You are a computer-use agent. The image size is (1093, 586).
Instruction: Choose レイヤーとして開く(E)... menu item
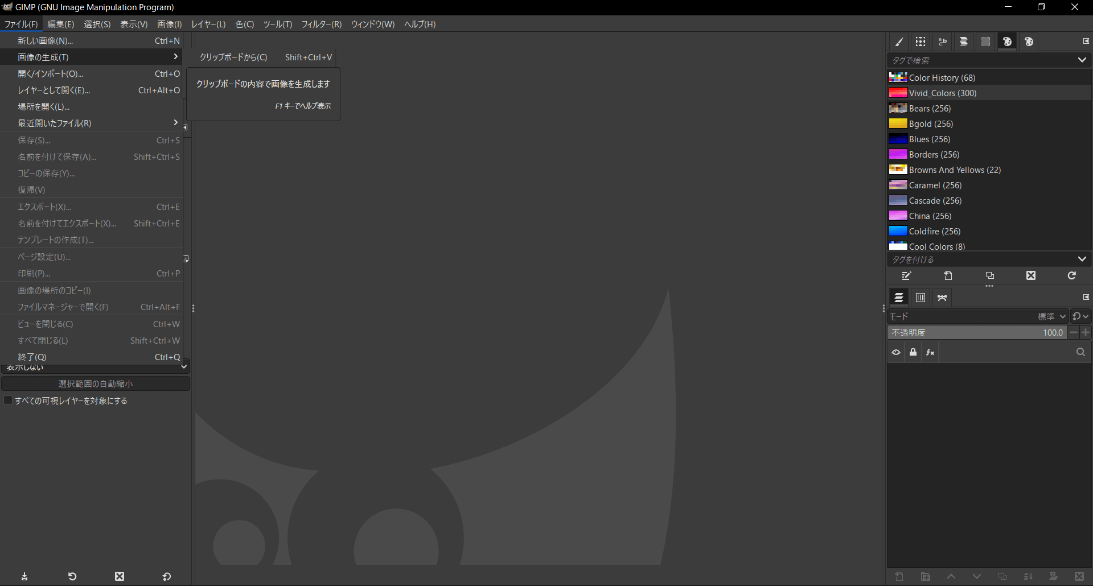92,90
